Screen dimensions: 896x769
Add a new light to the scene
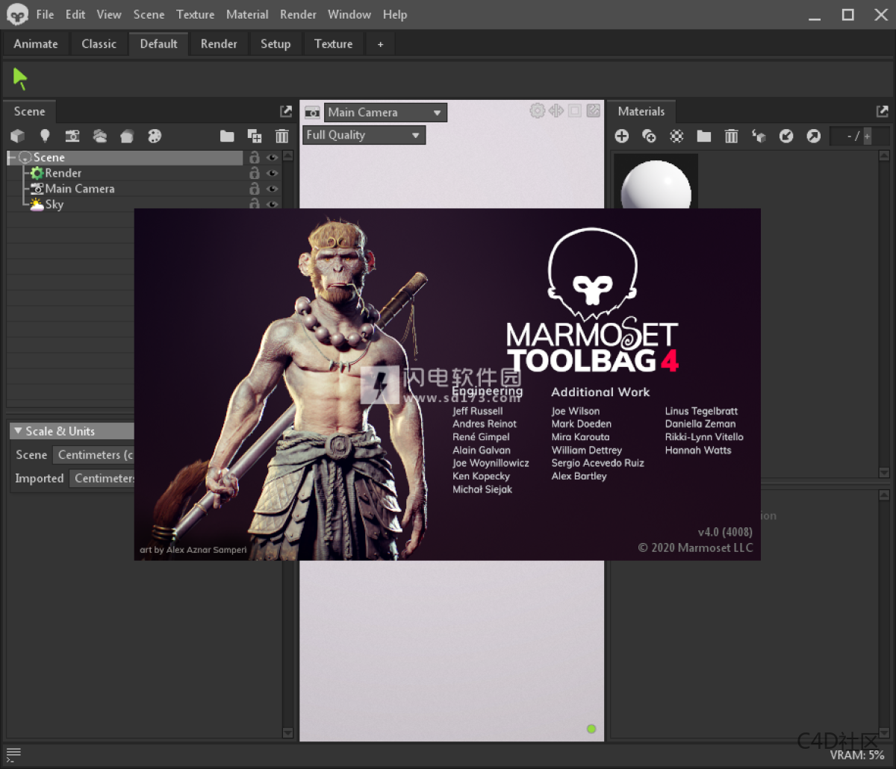tap(45, 136)
